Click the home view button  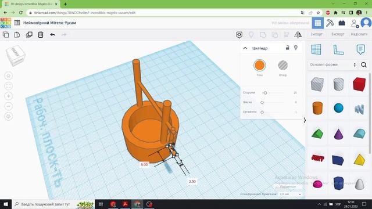9,76
